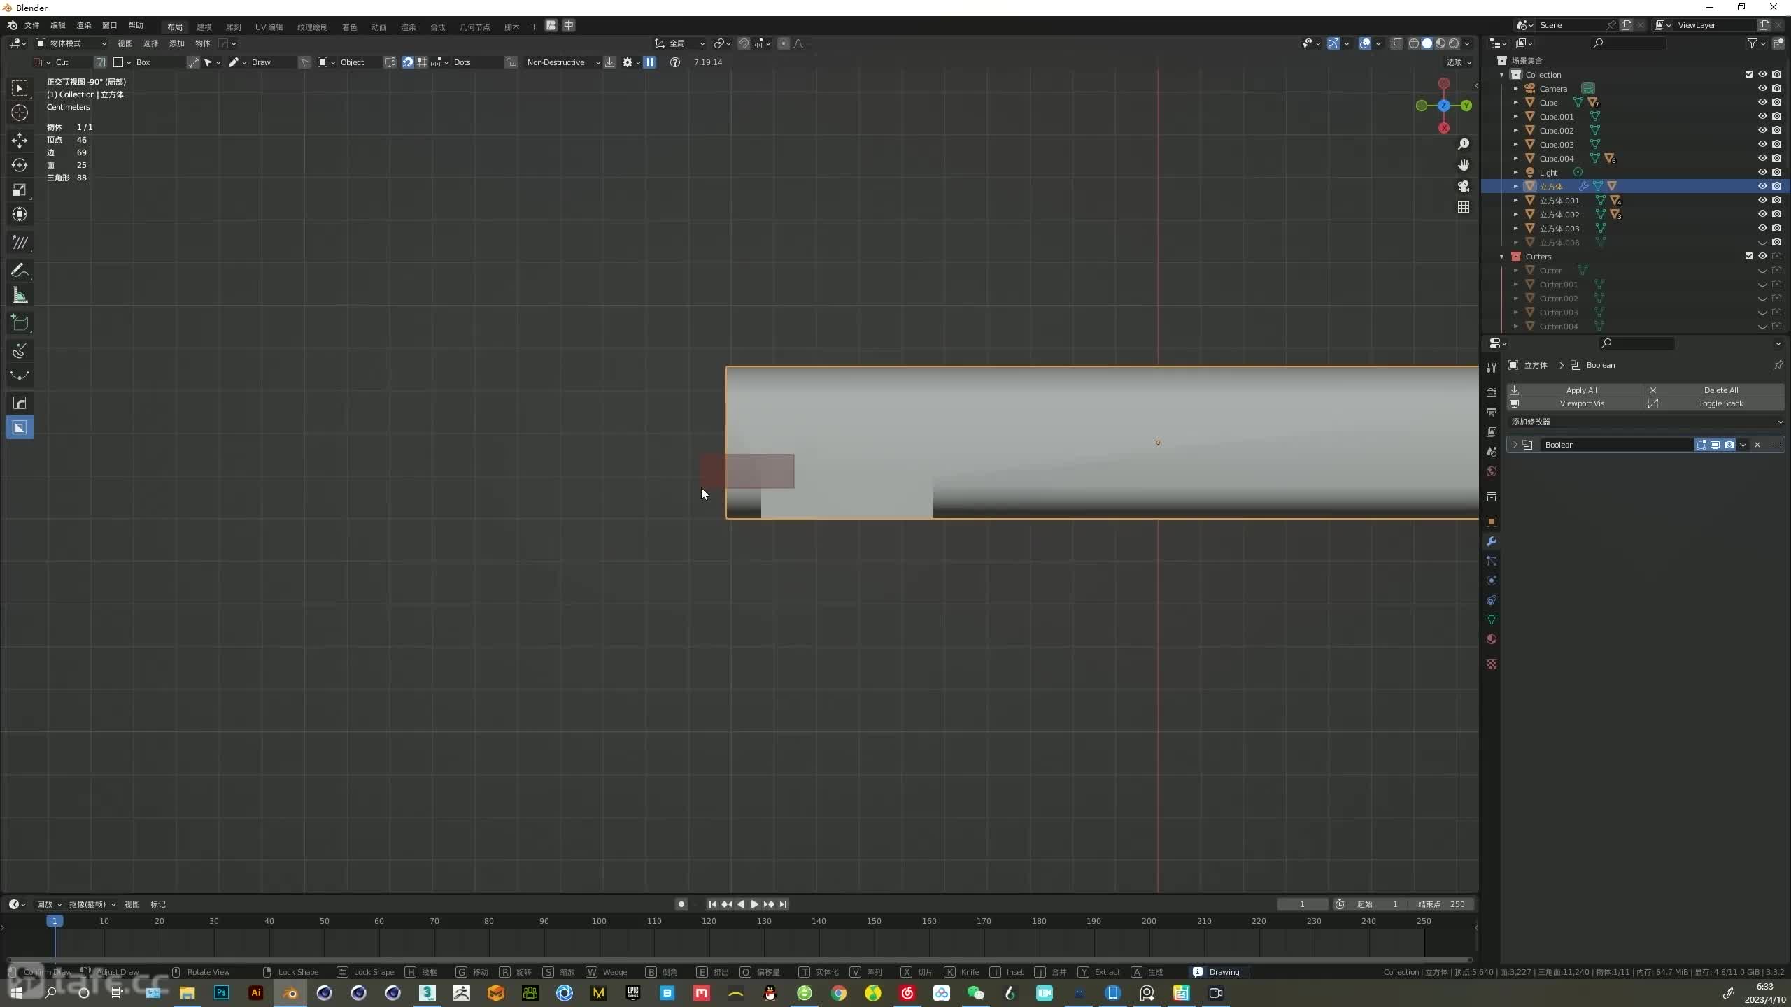Hide the Camera object in outliner
Screen dimensions: 1791x1007
[x=1762, y=88]
